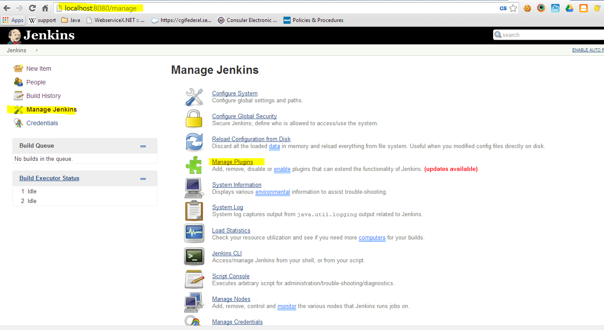Expand the Jenkins breadcrumb arrow menu
The image size is (604, 330).
[x=37, y=50]
